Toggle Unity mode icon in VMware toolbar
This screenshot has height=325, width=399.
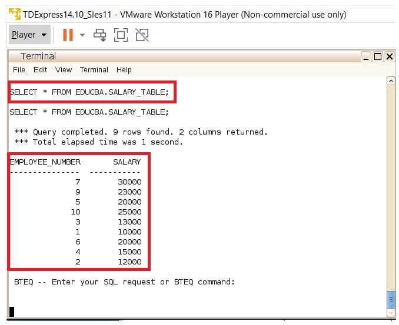point(142,35)
